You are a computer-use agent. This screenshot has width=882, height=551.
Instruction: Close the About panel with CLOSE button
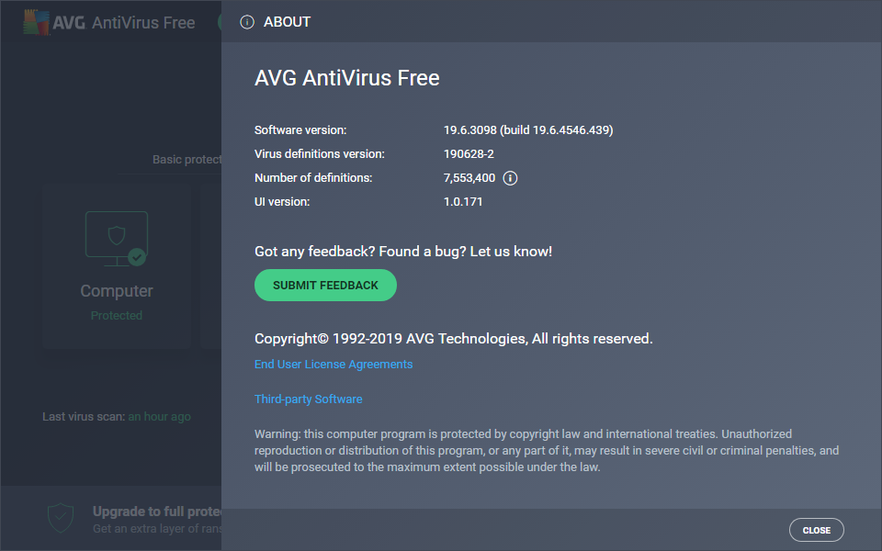click(x=816, y=530)
